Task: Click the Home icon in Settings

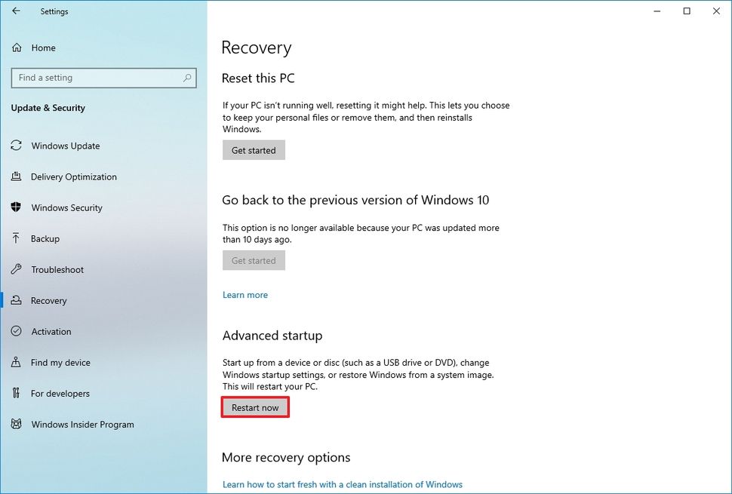Action: (x=17, y=47)
